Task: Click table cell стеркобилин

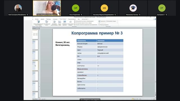Action: (x=86, y=75)
